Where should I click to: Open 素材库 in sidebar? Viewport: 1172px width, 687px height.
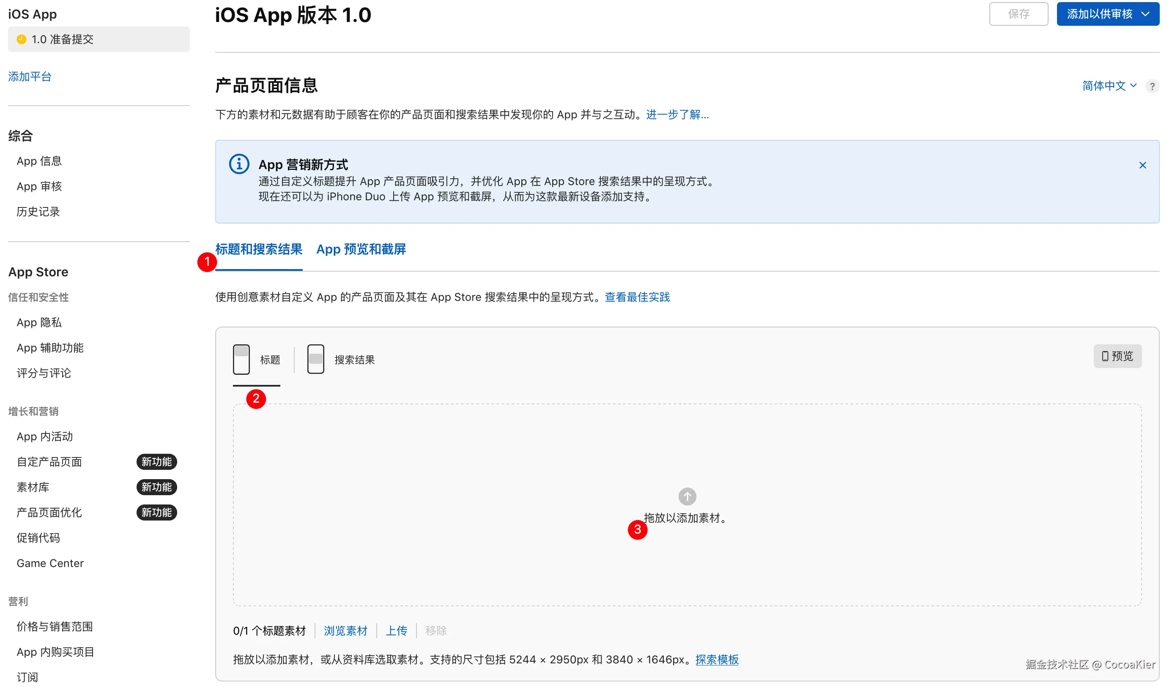click(x=33, y=487)
